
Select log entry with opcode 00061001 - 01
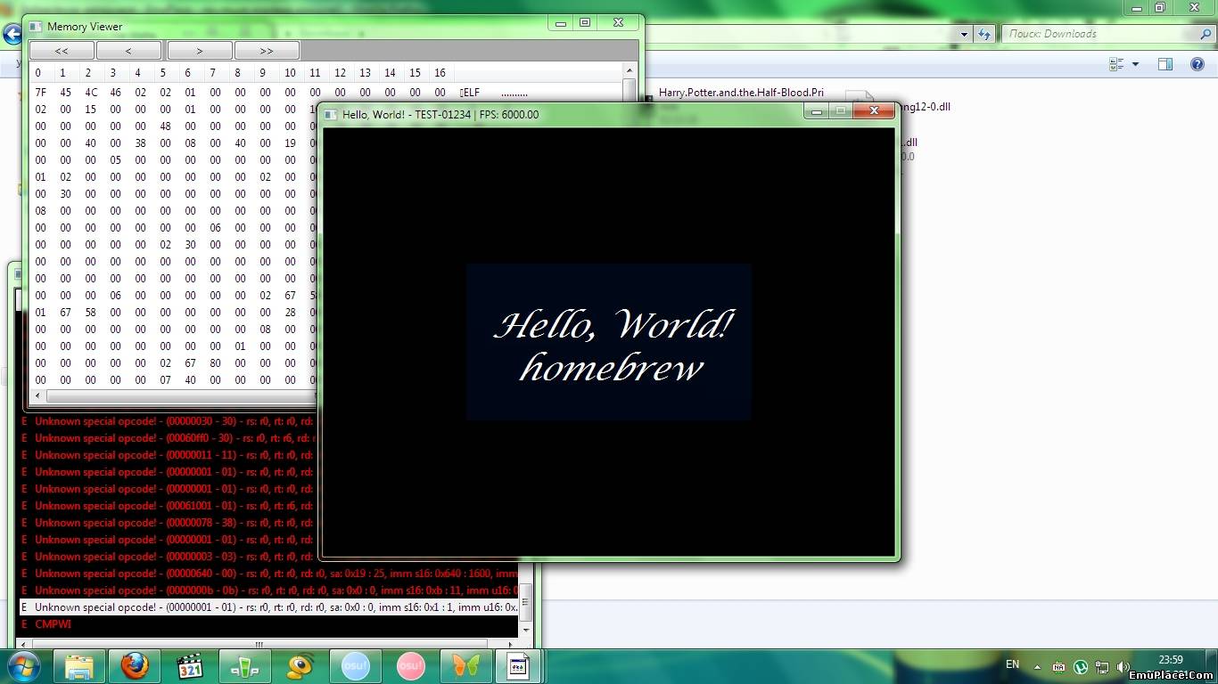pyautogui.click(x=167, y=506)
